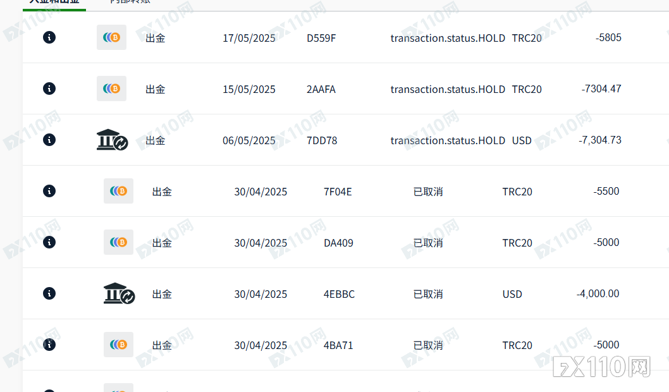This screenshot has width=669, height=392.
Task: Click TRC20 label in 7F04E row
Action: point(517,192)
